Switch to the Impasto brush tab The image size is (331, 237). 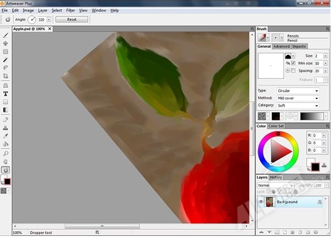[300, 46]
